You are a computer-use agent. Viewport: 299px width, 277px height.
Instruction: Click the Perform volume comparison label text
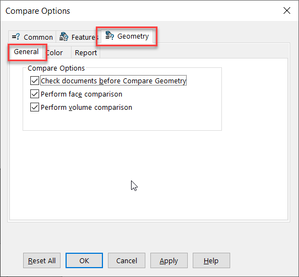tap(86, 108)
